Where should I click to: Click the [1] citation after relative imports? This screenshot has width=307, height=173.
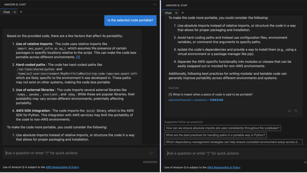click(x=78, y=57)
